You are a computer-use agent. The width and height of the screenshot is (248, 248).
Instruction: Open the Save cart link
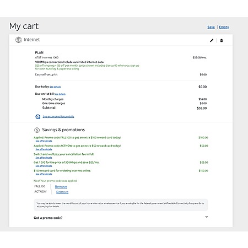(211, 27)
